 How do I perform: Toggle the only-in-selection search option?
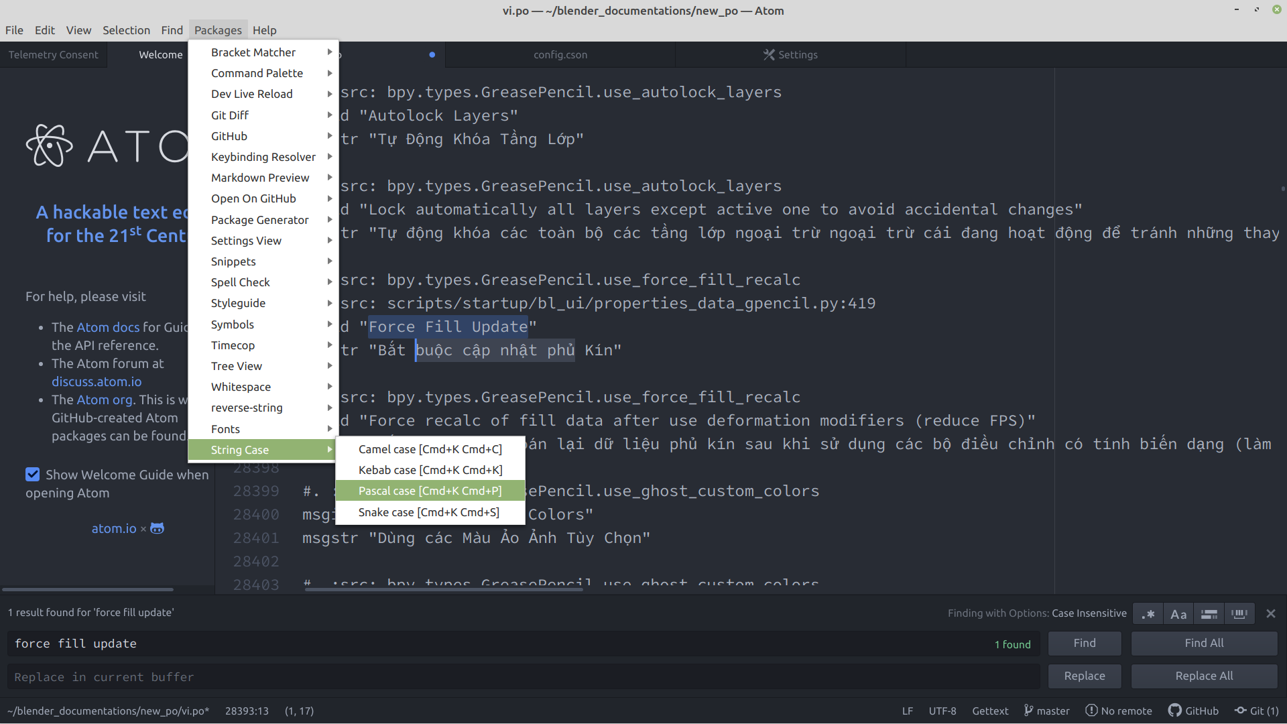click(x=1209, y=614)
